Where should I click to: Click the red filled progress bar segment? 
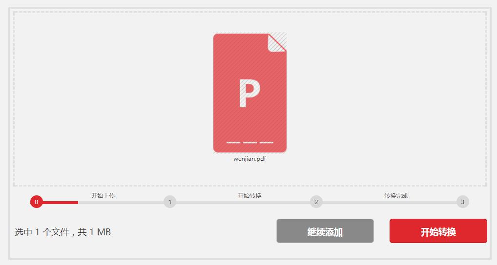pos(60,202)
